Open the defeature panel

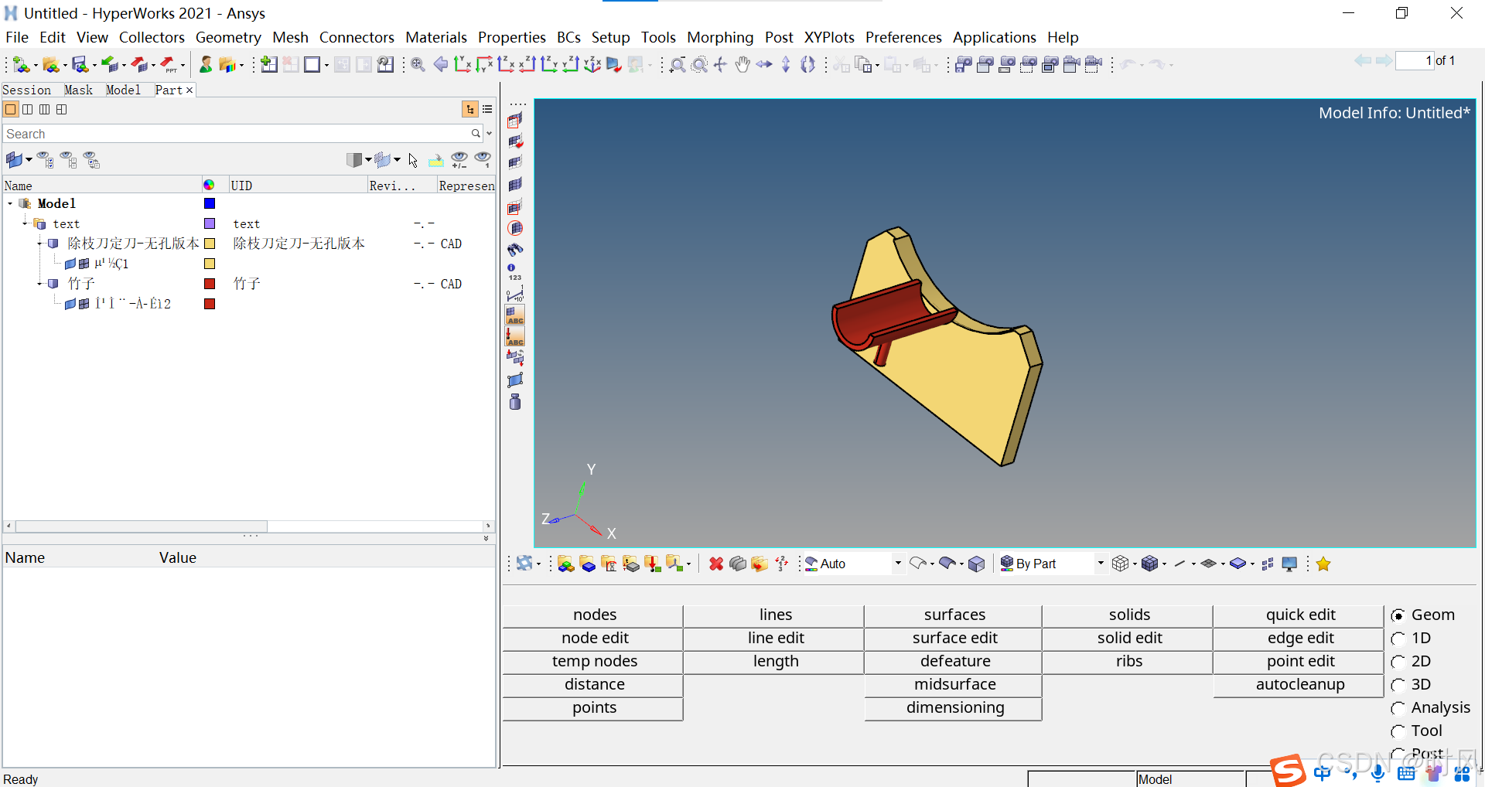[x=954, y=662]
